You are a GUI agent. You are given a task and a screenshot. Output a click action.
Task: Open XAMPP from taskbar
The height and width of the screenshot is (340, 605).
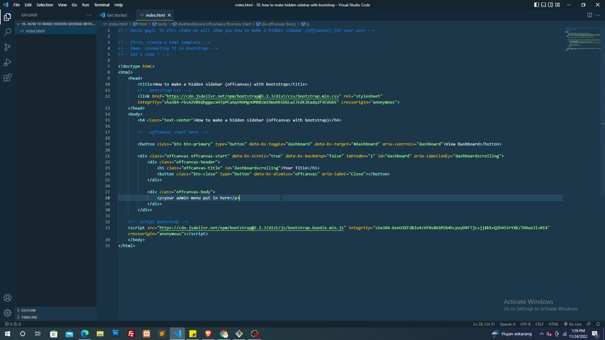147,334
